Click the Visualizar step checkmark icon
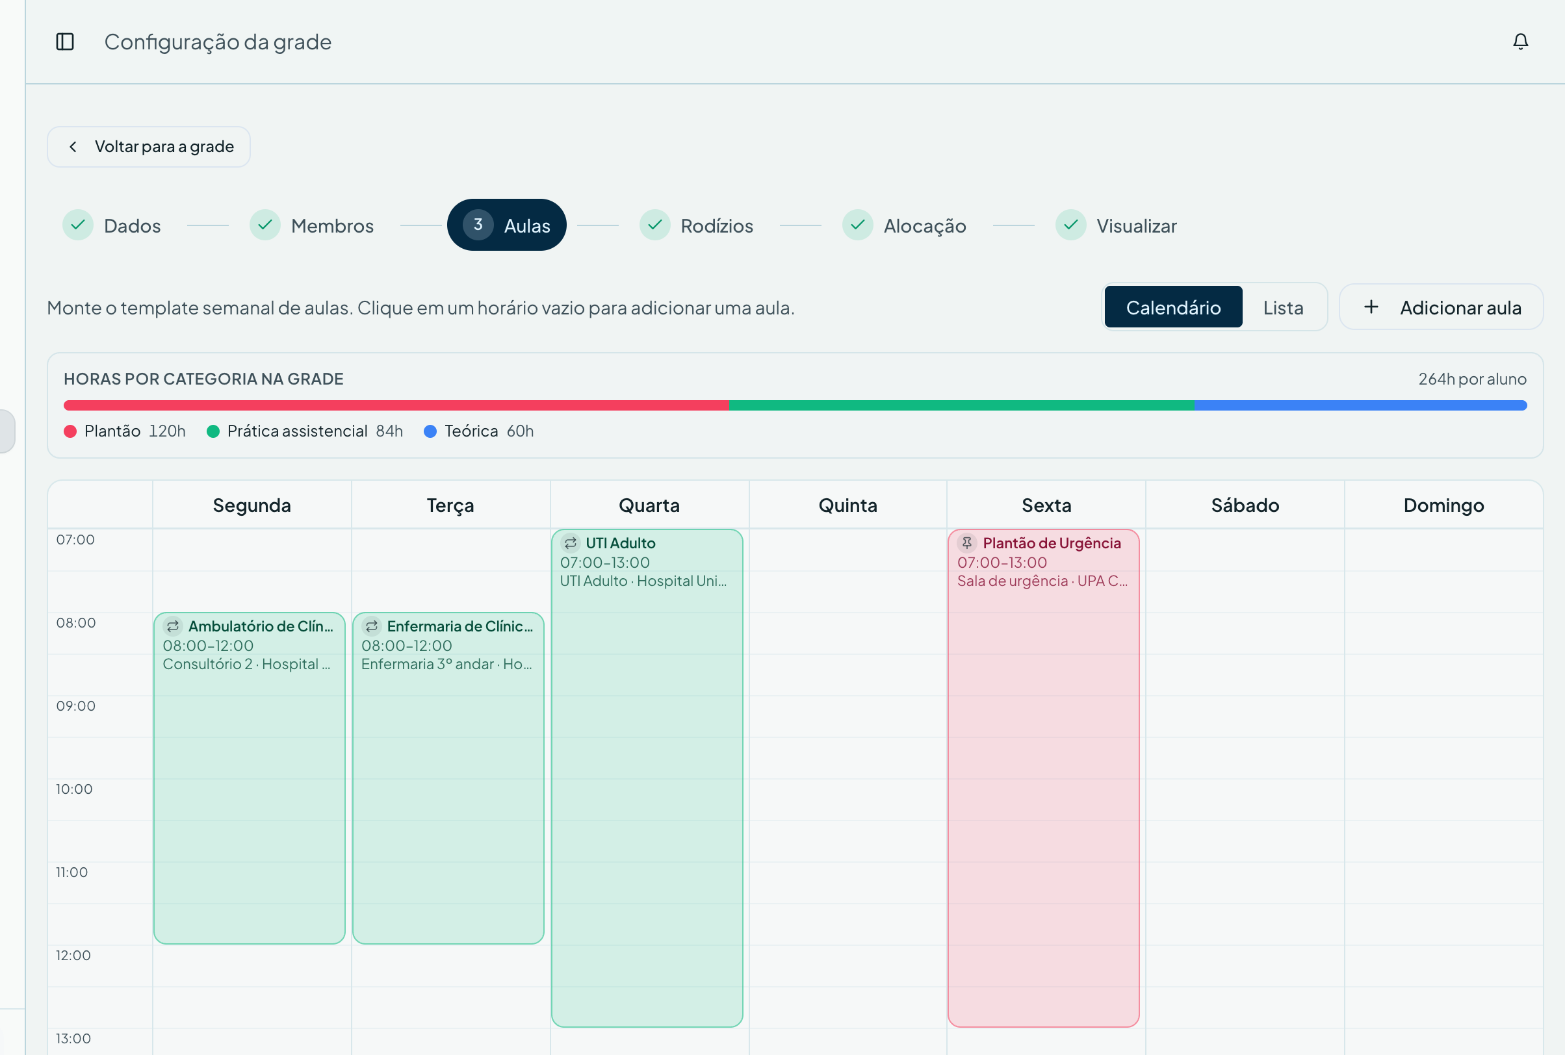1565x1055 pixels. [1071, 225]
